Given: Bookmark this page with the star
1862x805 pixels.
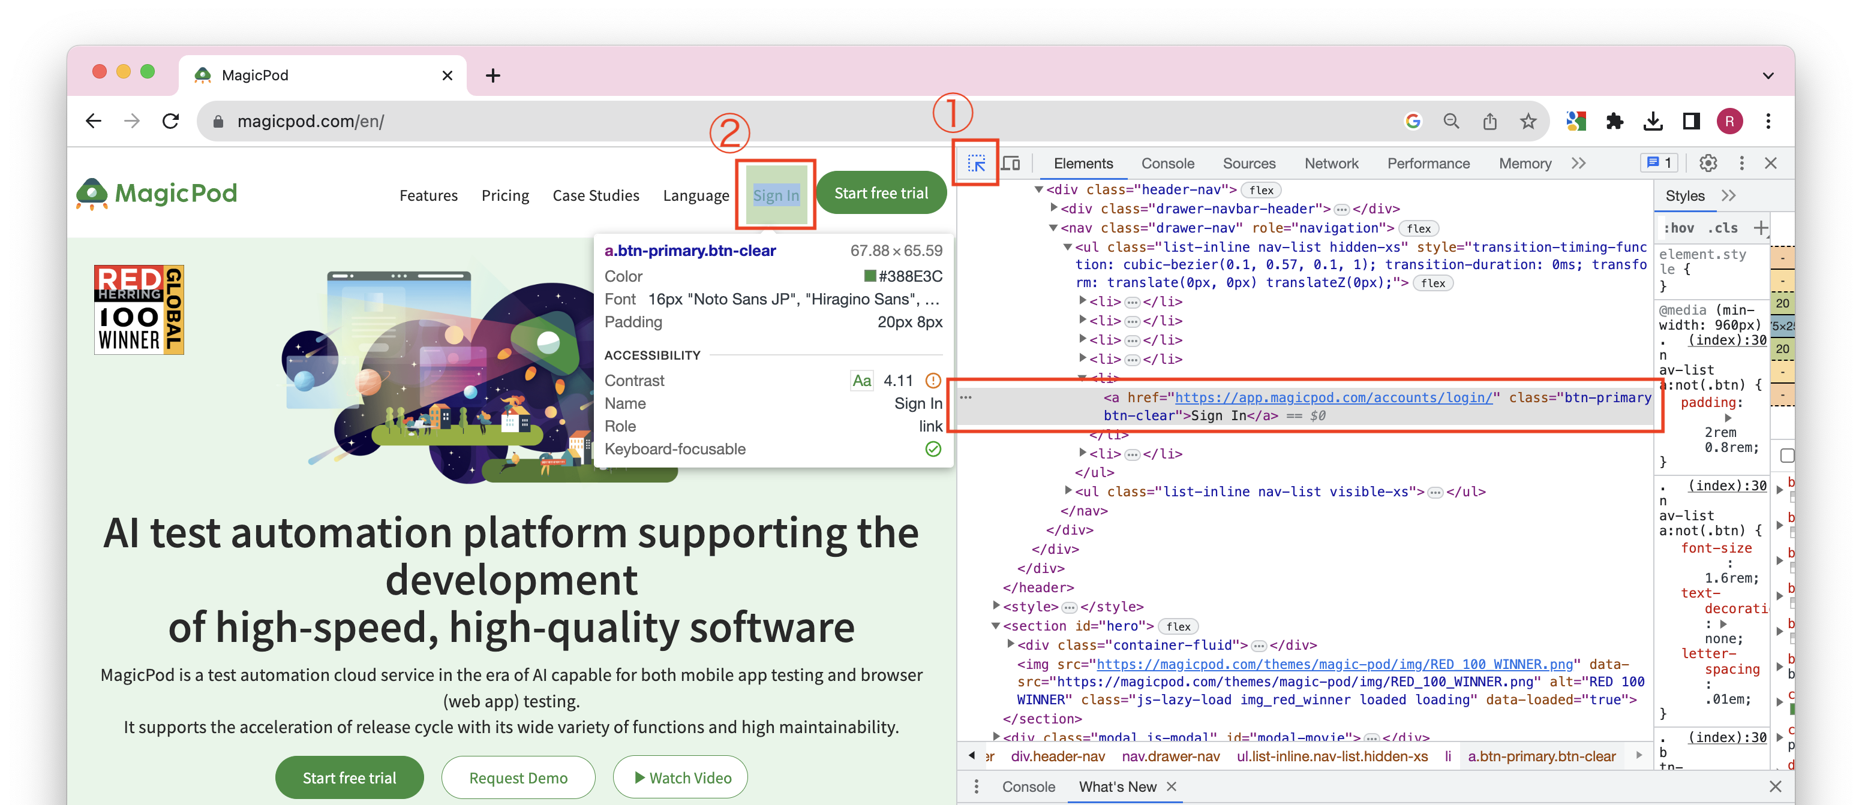Looking at the screenshot, I should pyautogui.click(x=1528, y=121).
